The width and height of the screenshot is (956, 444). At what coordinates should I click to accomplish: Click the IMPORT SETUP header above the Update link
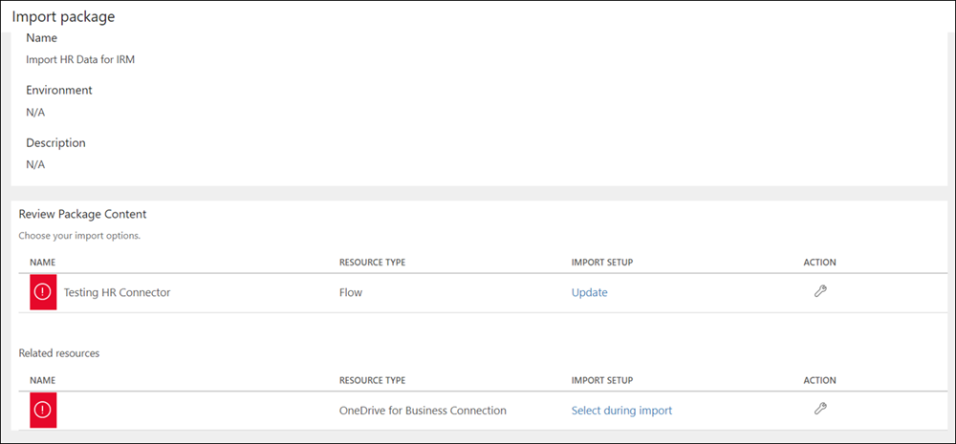coord(602,263)
